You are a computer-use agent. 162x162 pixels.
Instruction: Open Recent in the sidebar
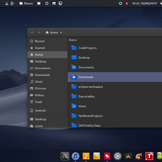pyautogui.click(x=47, y=41)
